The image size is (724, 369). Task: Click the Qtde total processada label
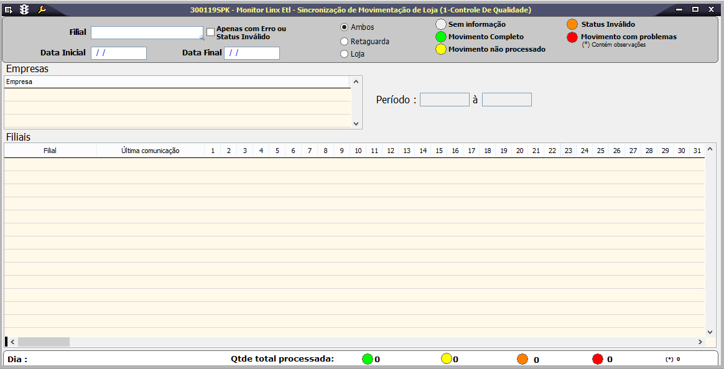(282, 359)
